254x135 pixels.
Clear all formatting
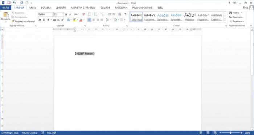point(83,14)
